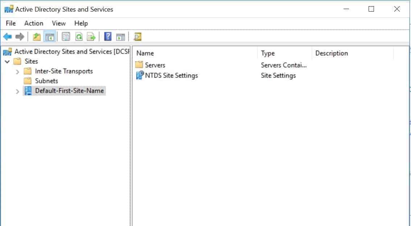Expand the Default-First-Site-Name node
The width and height of the screenshot is (411, 226).
[17, 91]
